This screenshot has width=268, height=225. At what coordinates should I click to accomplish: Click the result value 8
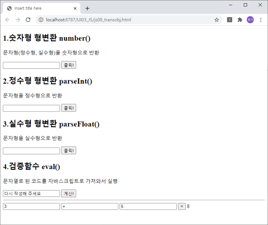click(188, 206)
